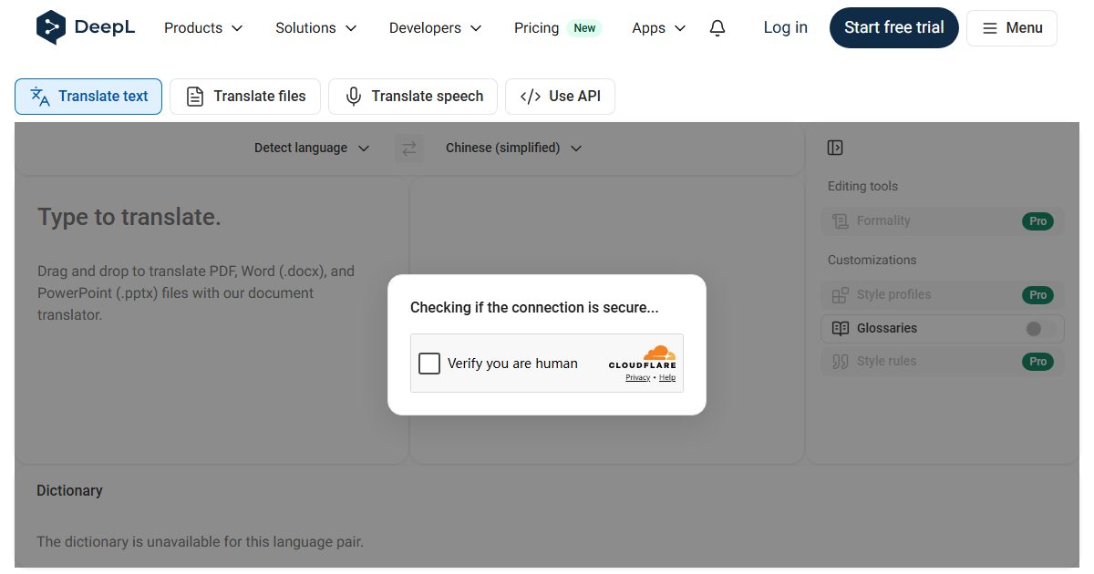This screenshot has height=574, width=1094.
Task: Open the hamburger Menu button
Action: (x=1012, y=28)
